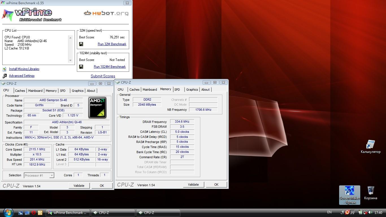Open the SPD tab in left CPU-Z window
Screen dimensions: 386x217
coord(63,91)
